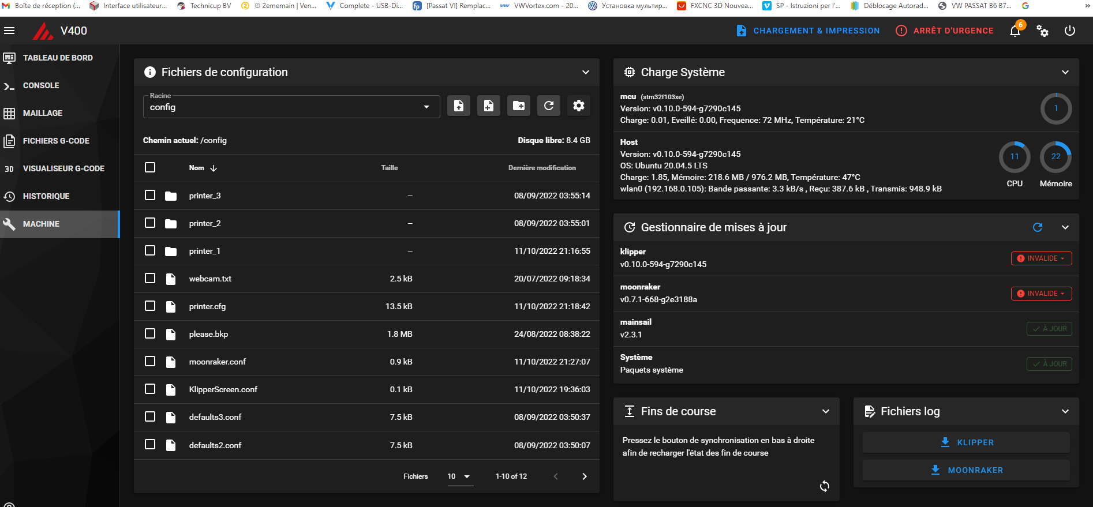Check the moonraker.conf row checkbox

[x=150, y=361]
